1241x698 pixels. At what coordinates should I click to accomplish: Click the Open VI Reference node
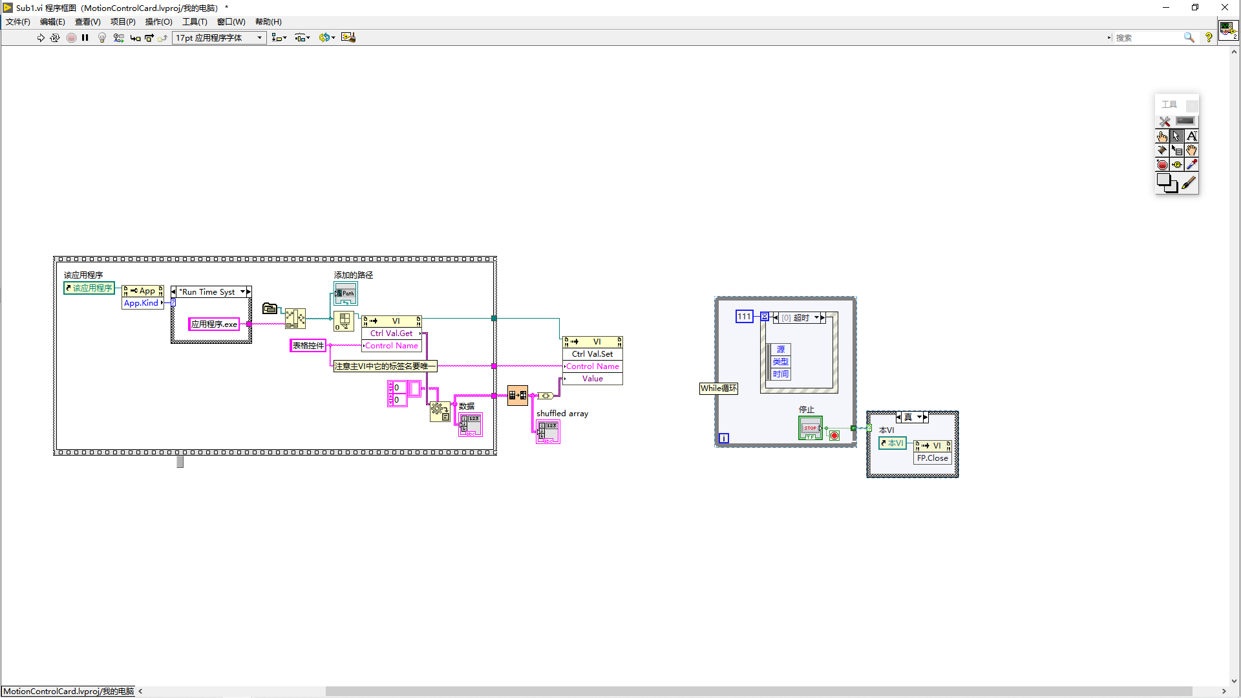pyautogui.click(x=344, y=321)
